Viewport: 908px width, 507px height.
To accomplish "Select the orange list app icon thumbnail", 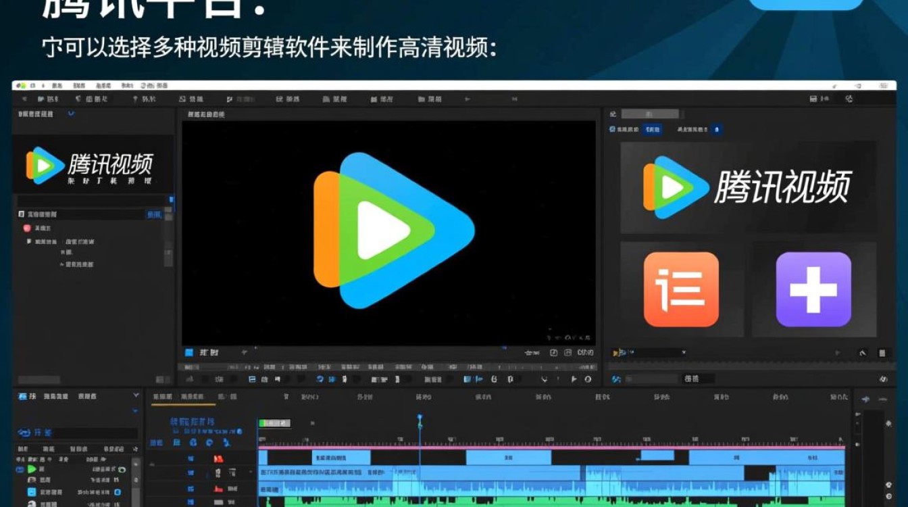I will (x=681, y=289).
